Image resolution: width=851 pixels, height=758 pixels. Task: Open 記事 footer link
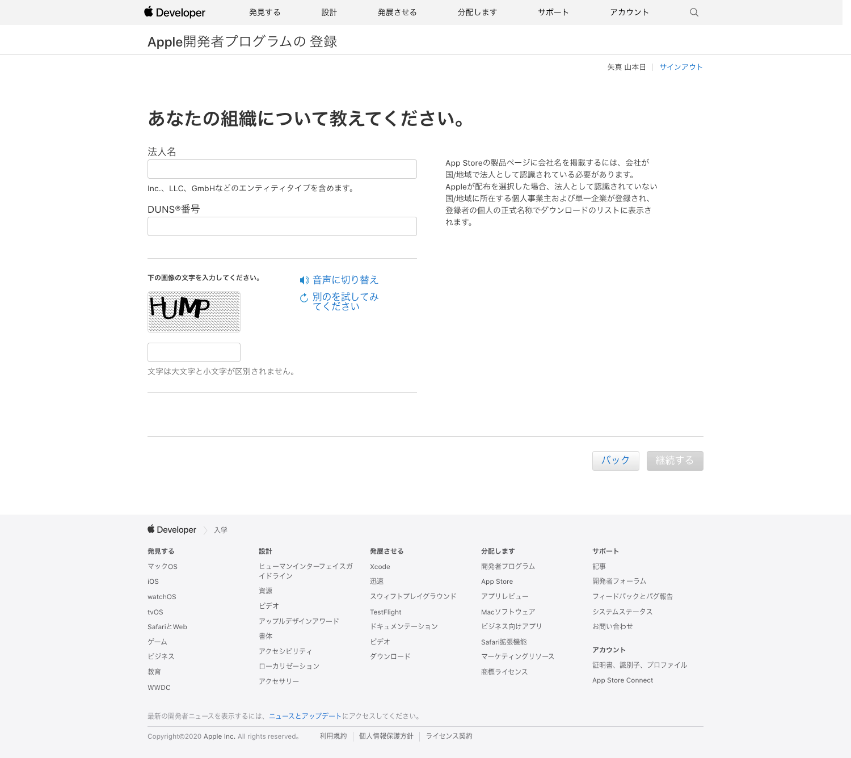click(599, 566)
